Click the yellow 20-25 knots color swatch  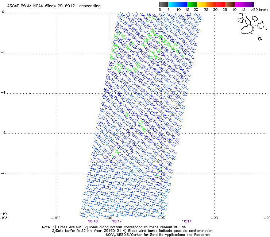(201, 4)
